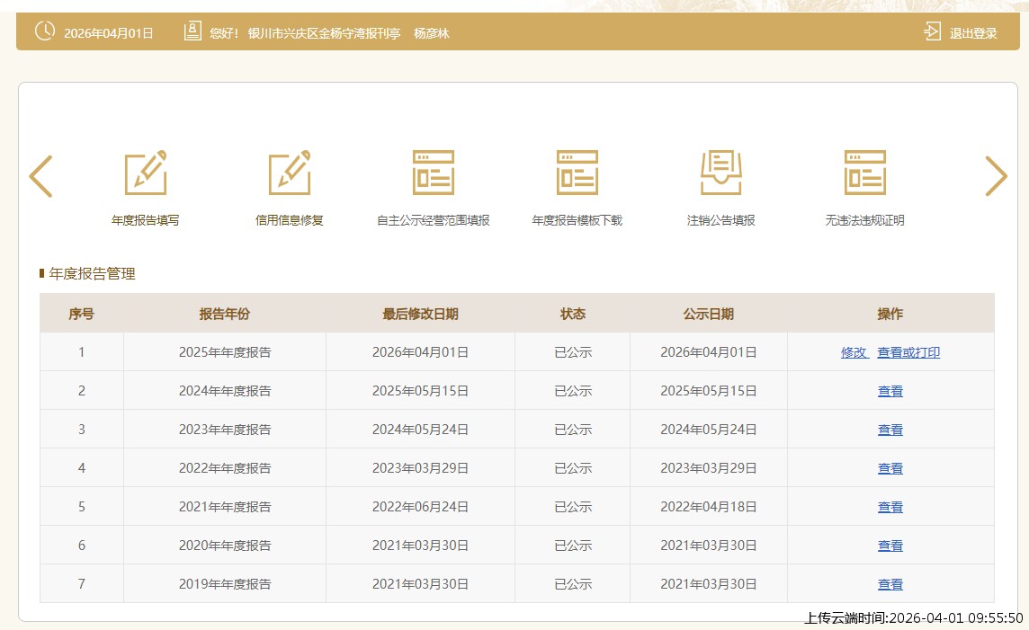Click the 无违法违规证明 icon
This screenshot has height=630, width=1029.
coord(864,173)
